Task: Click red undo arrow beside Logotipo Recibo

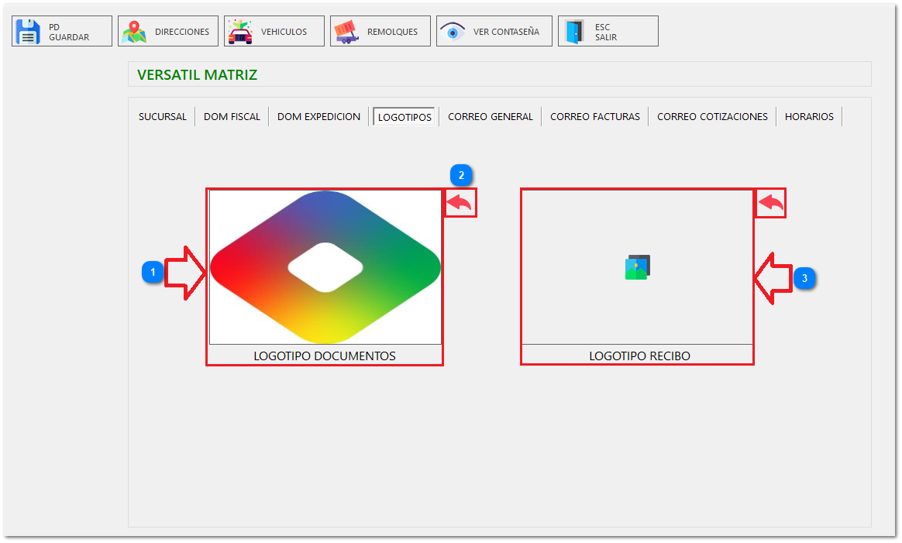Action: pyautogui.click(x=771, y=204)
